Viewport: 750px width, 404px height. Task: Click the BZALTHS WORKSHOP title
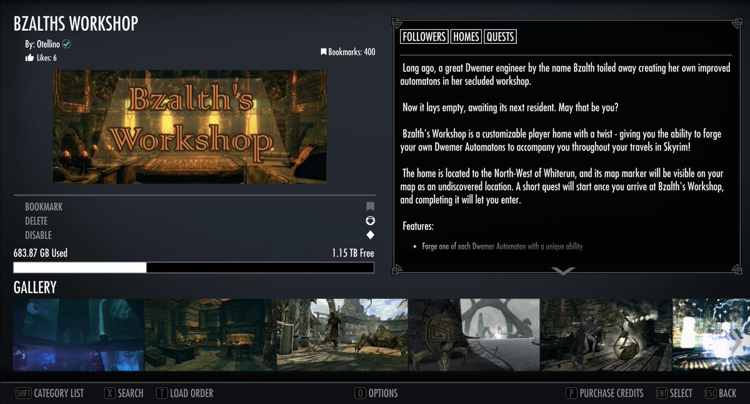pos(76,24)
